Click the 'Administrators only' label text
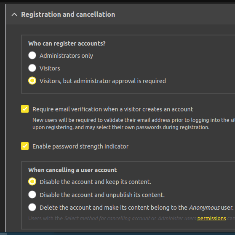The width and height of the screenshot is (235, 235). pyautogui.click(x=66, y=56)
